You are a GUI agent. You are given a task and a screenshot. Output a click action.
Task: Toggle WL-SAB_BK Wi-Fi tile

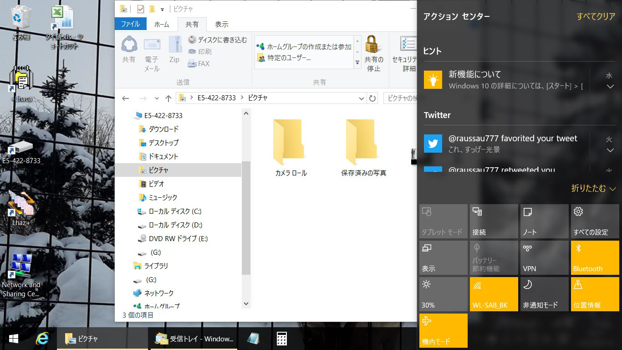click(494, 294)
